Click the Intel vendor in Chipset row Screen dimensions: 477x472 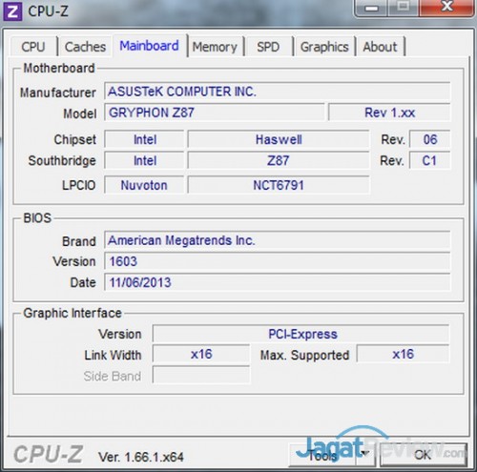145,139
